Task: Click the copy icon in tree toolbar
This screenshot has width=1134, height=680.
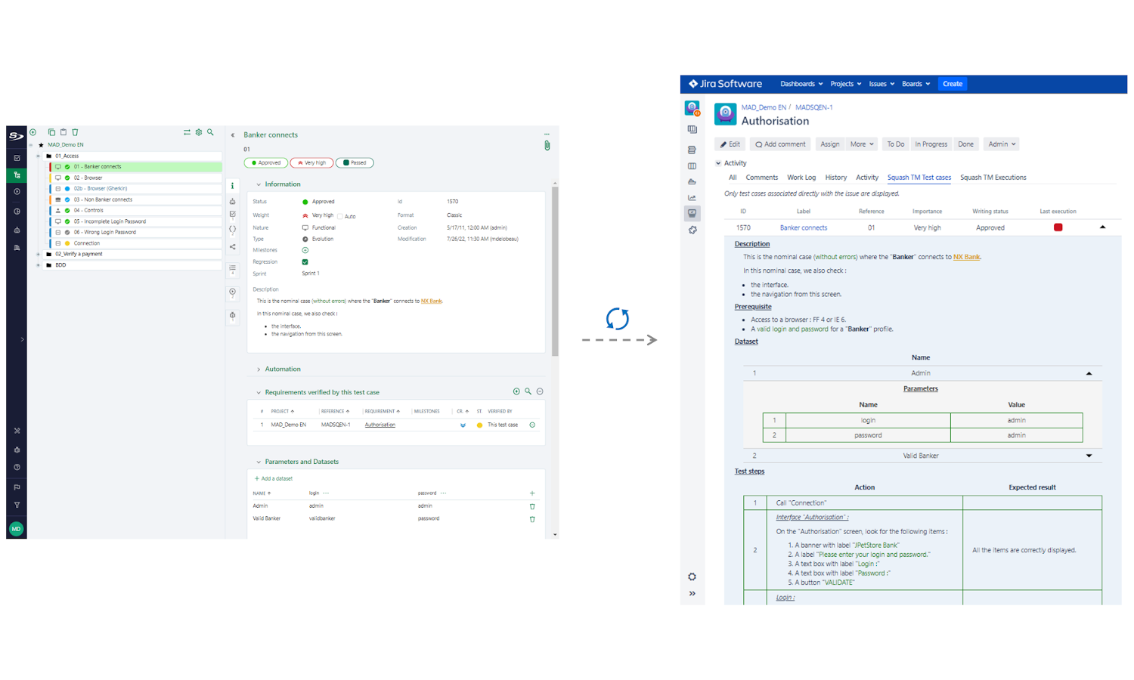Action: [x=51, y=132]
